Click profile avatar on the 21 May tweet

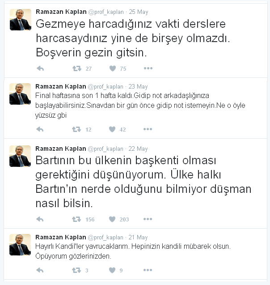point(20,245)
